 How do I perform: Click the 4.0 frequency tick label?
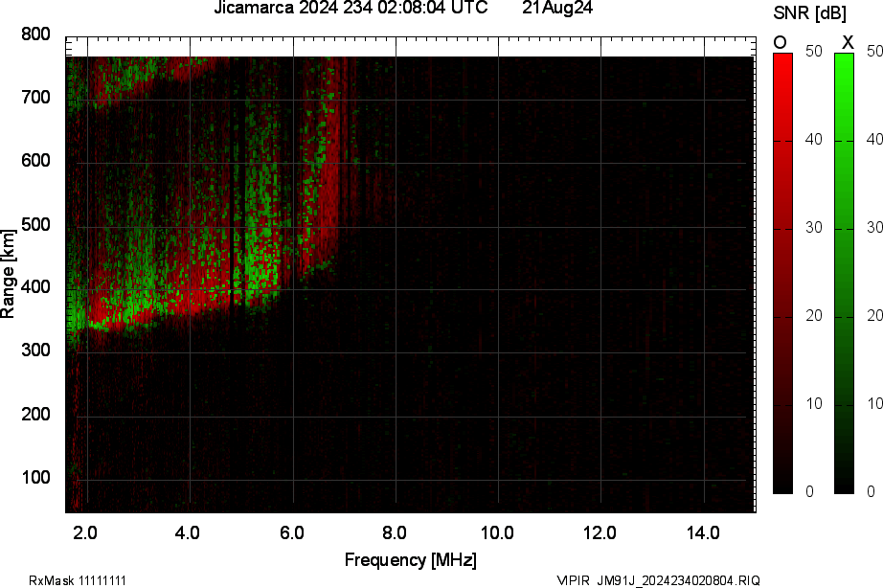tap(188, 532)
